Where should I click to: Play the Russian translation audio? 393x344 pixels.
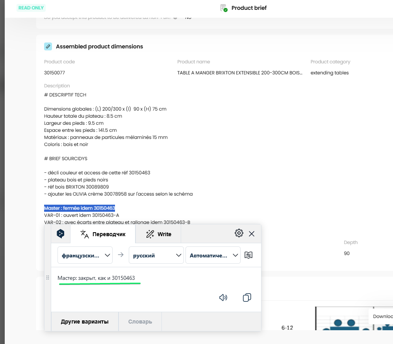click(x=223, y=298)
